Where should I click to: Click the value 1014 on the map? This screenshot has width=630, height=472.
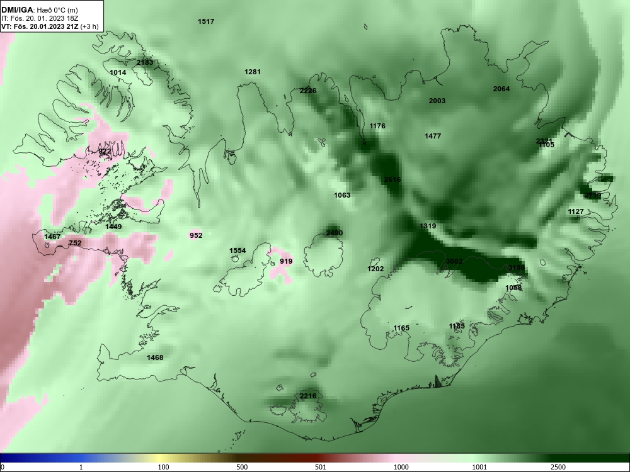(118, 72)
